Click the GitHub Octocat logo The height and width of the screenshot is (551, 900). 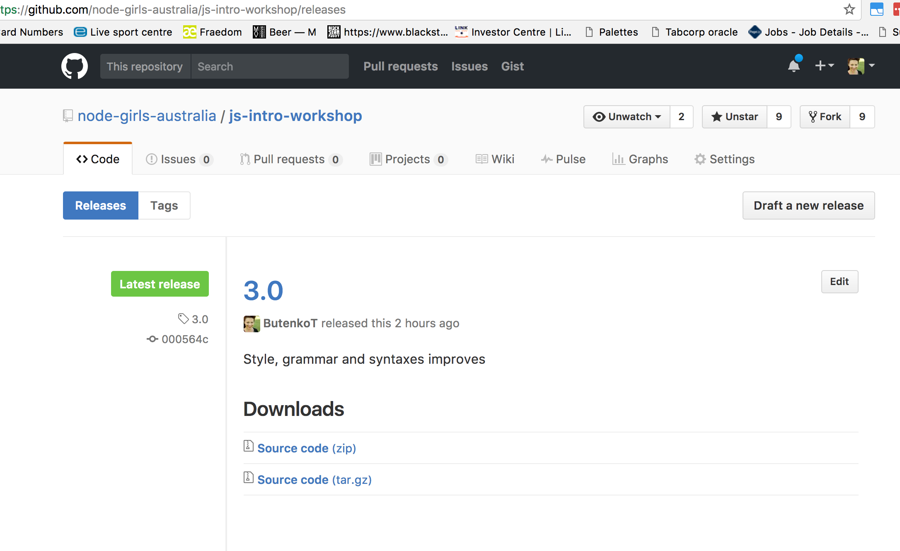[75, 66]
